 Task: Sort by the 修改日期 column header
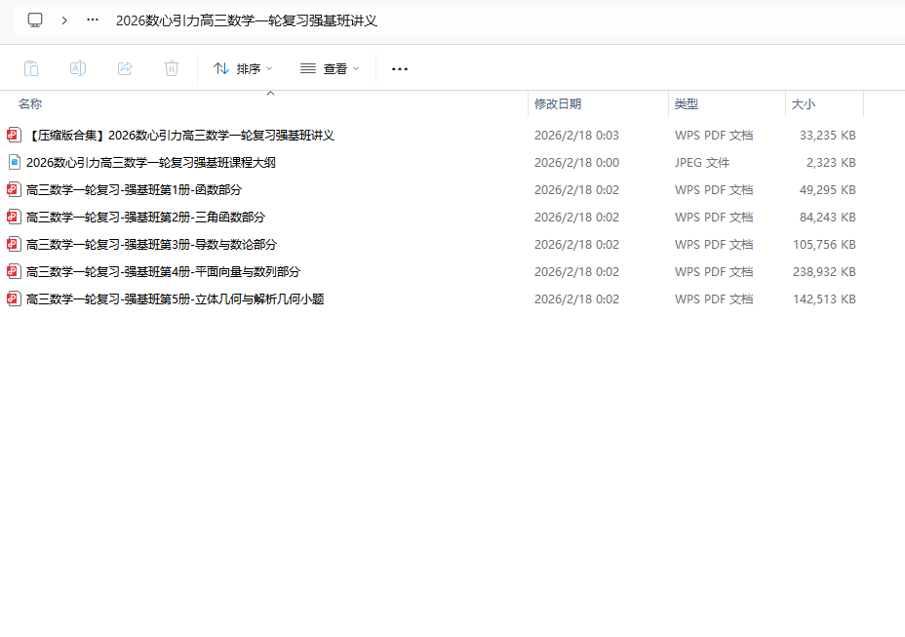(558, 104)
